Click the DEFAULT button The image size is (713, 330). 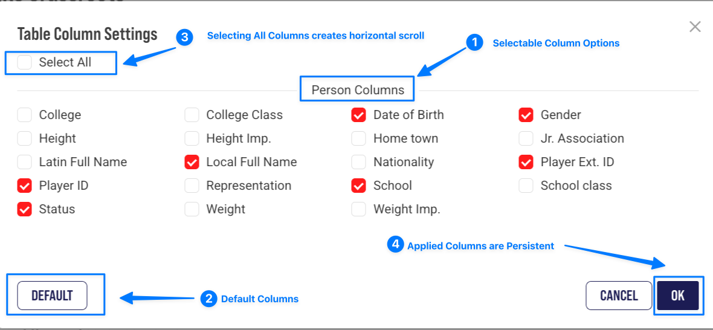coord(52,296)
